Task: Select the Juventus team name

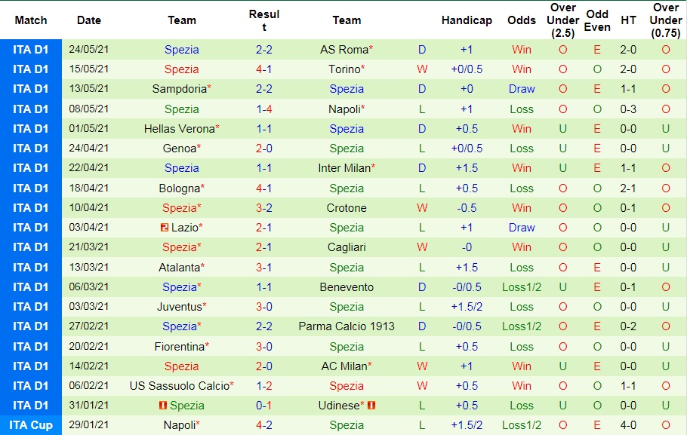Action: pos(179,307)
